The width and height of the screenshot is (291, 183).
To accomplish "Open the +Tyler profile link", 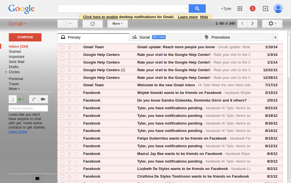I will (226, 9).
